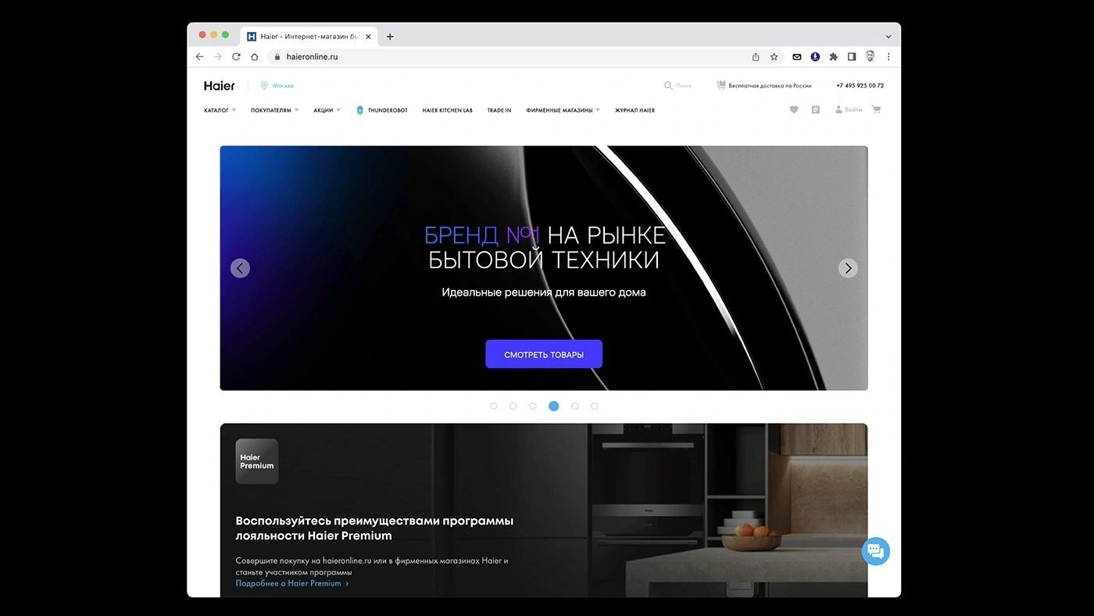This screenshot has height=616, width=1094.
Task: Click the Haier logo
Action: [x=220, y=86]
